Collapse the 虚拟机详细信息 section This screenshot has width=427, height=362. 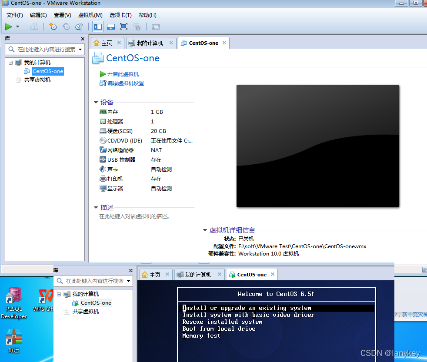coord(205,230)
